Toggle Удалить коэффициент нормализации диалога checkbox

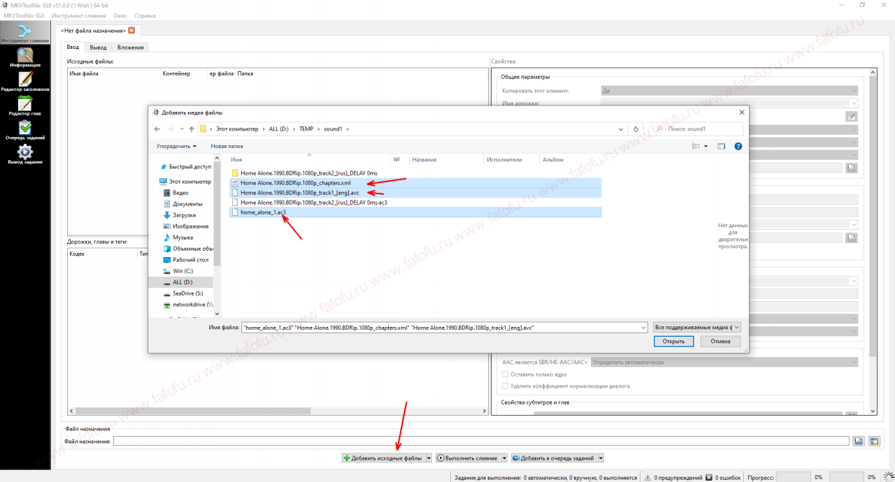(506, 386)
